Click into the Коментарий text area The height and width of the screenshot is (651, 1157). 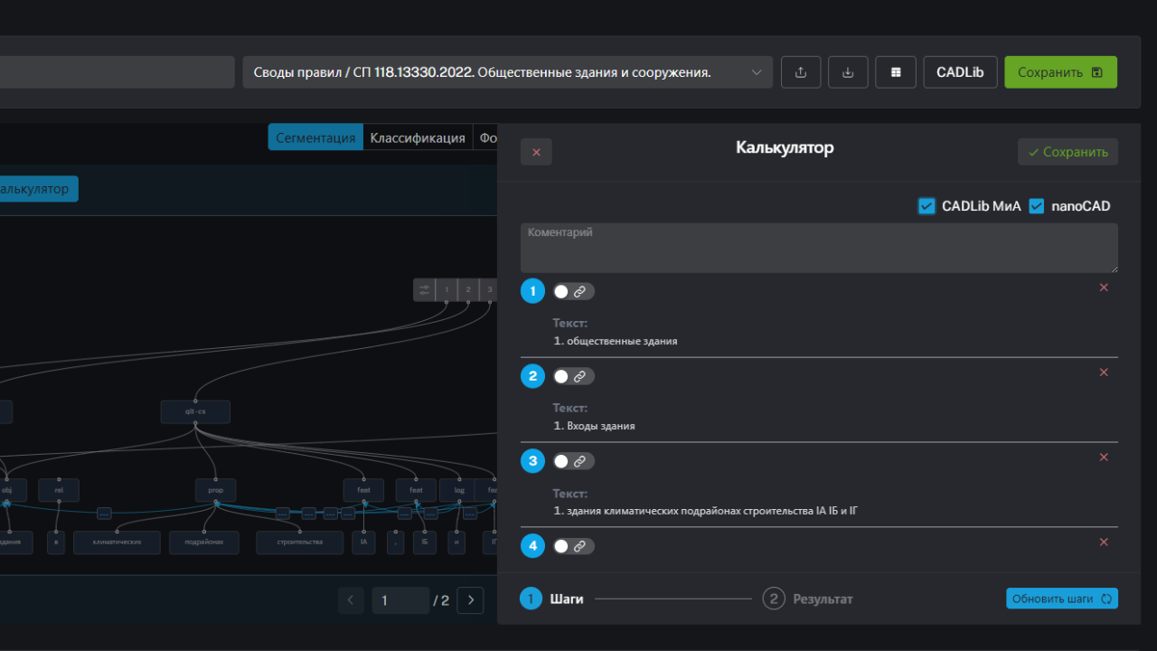pos(818,248)
